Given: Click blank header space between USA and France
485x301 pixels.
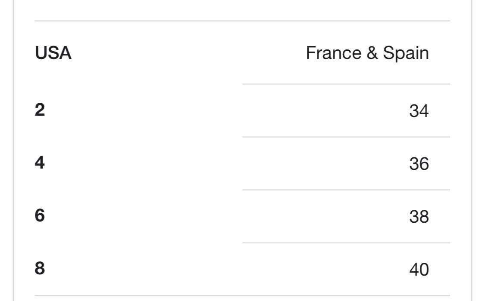Looking at the screenshot, I should point(189,53).
